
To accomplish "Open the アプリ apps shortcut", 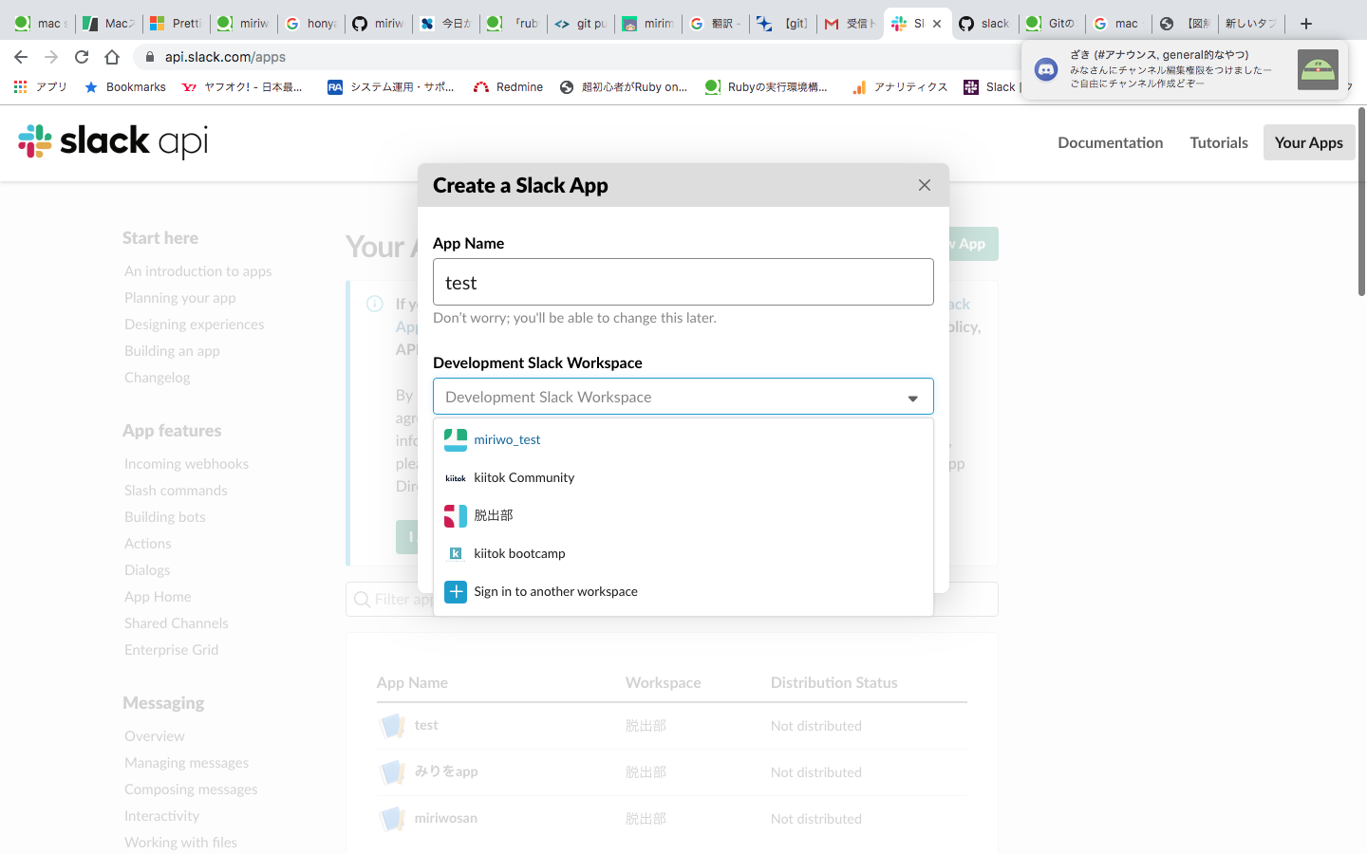I will coord(41,86).
